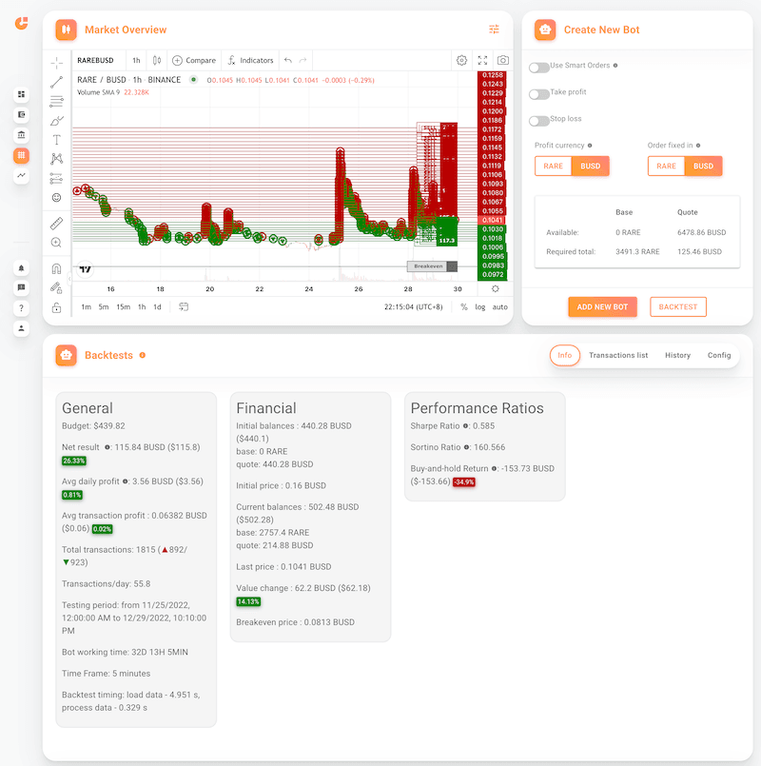Open the chart measure ruler tool
Viewport: 761px width, 766px height.
point(57,223)
